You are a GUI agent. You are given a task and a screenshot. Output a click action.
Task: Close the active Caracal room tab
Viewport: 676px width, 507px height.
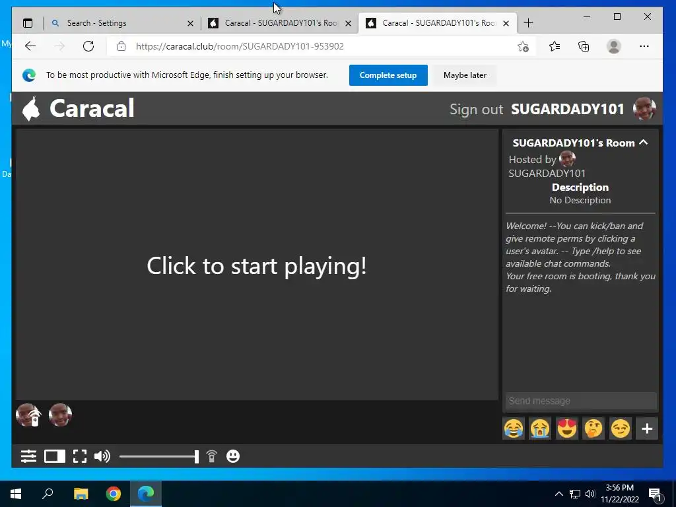click(506, 23)
